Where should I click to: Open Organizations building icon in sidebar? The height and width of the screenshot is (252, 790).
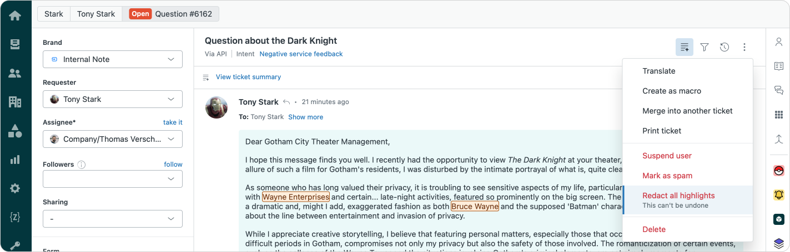15,102
